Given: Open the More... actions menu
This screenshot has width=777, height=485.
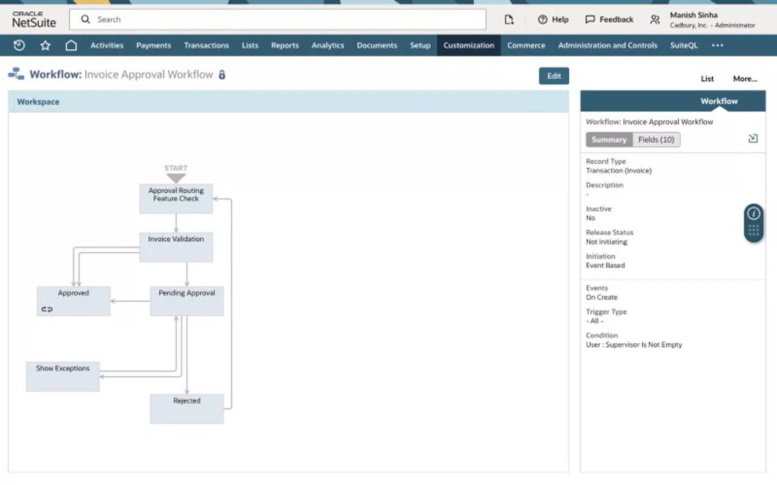Looking at the screenshot, I should [x=745, y=79].
